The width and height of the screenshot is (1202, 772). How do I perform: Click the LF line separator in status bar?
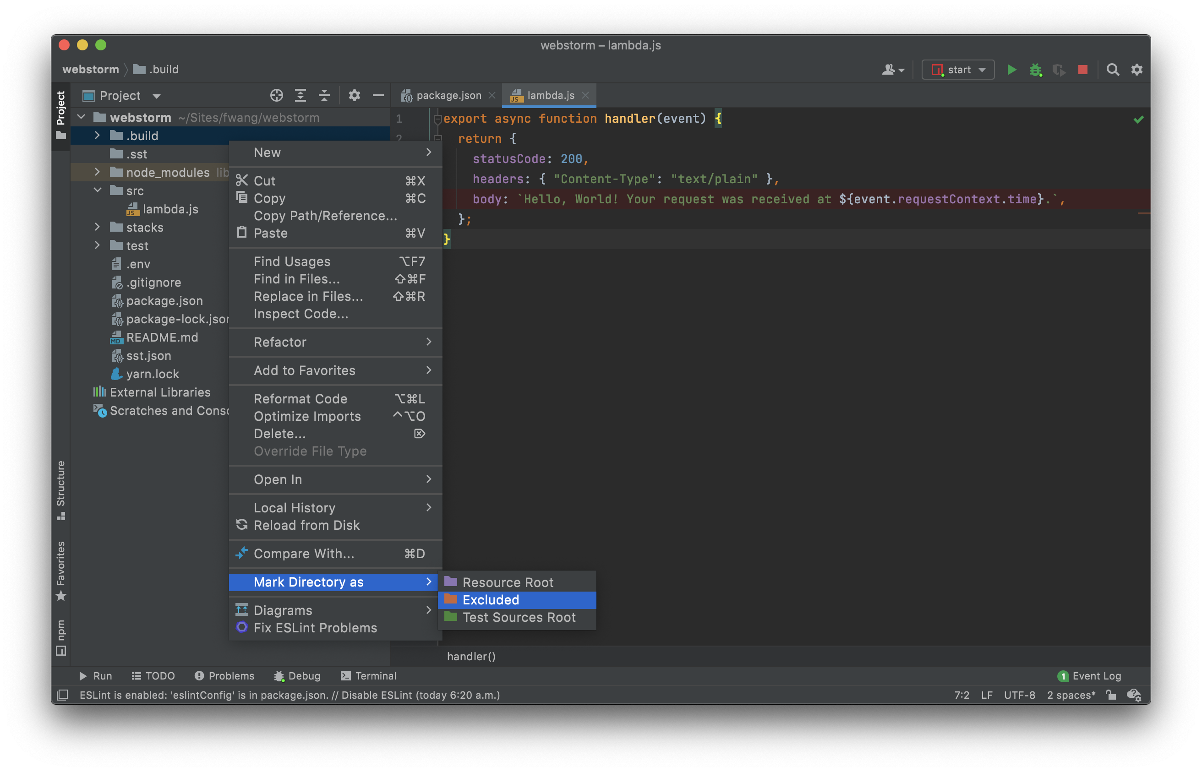click(986, 695)
